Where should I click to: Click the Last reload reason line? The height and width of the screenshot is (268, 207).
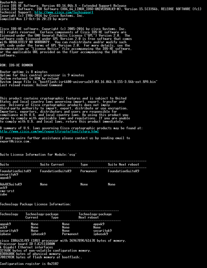31,85
